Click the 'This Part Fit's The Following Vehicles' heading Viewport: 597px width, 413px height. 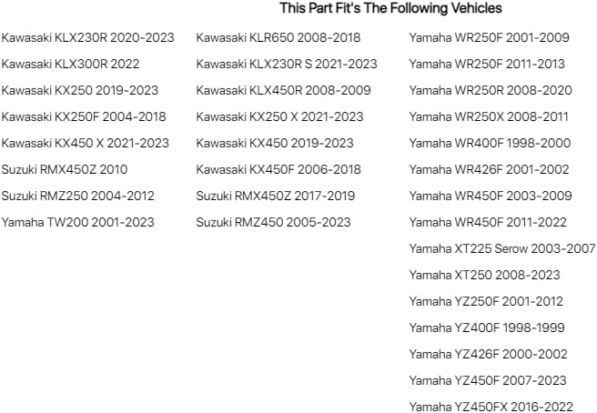coord(390,8)
